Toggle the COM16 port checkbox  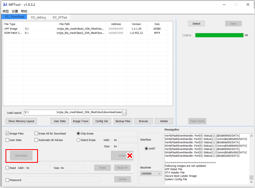[180, 35]
